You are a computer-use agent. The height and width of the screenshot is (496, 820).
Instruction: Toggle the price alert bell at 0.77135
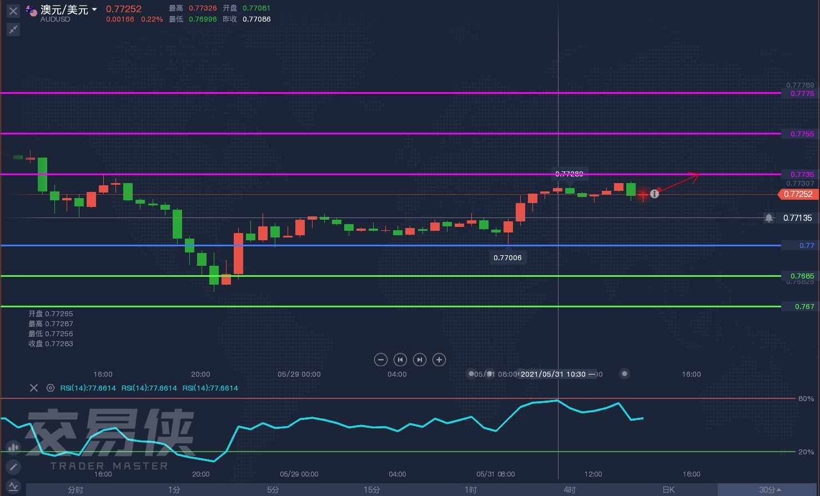coord(769,218)
